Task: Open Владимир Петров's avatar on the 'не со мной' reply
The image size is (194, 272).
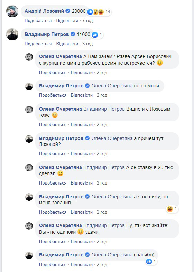Action: (x=29, y=86)
